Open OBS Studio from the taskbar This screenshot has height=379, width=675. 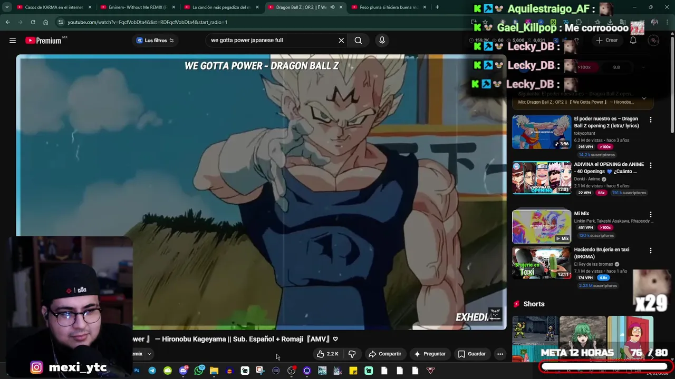click(291, 371)
